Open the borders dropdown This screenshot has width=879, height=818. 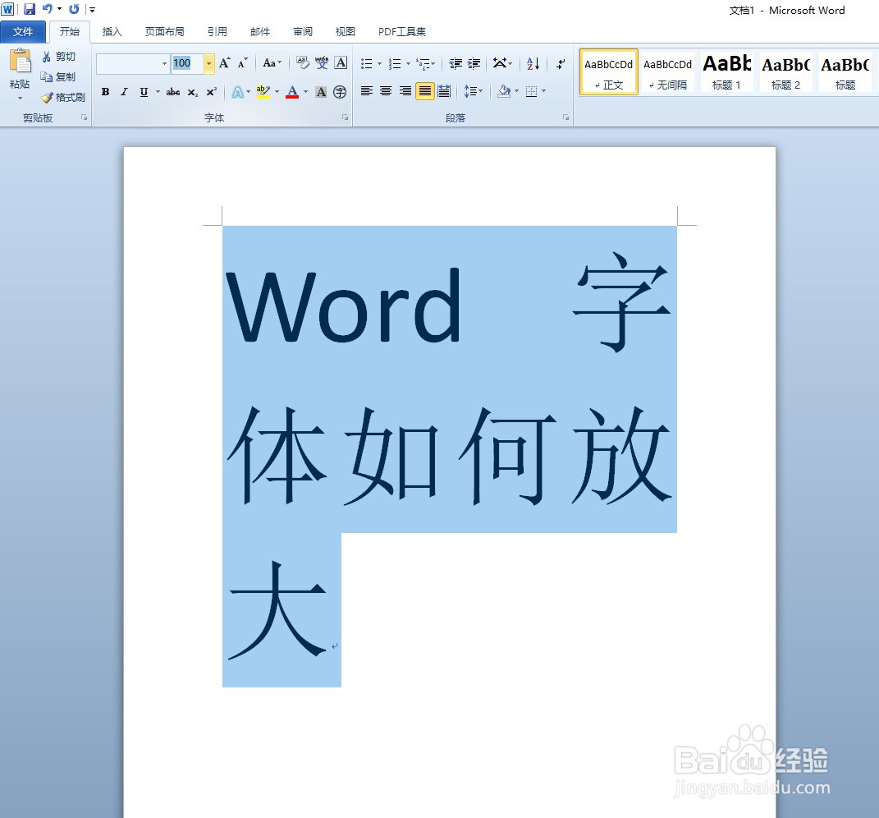click(544, 91)
